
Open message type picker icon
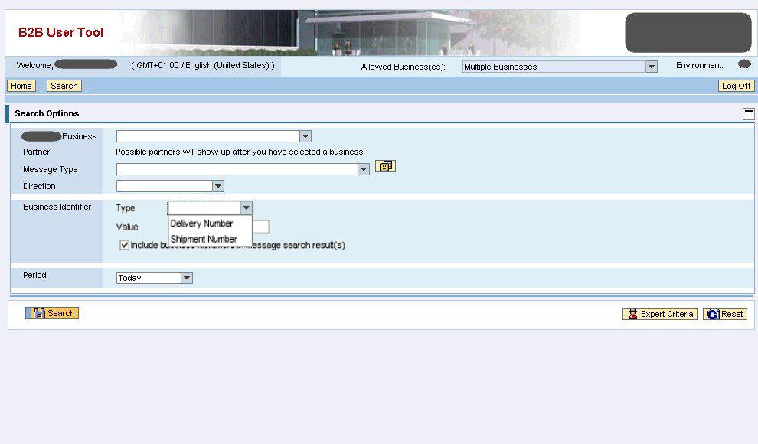(384, 166)
